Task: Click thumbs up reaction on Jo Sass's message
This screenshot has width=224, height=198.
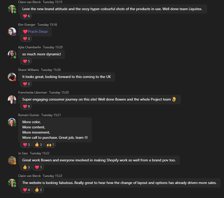Action: coord(26,167)
